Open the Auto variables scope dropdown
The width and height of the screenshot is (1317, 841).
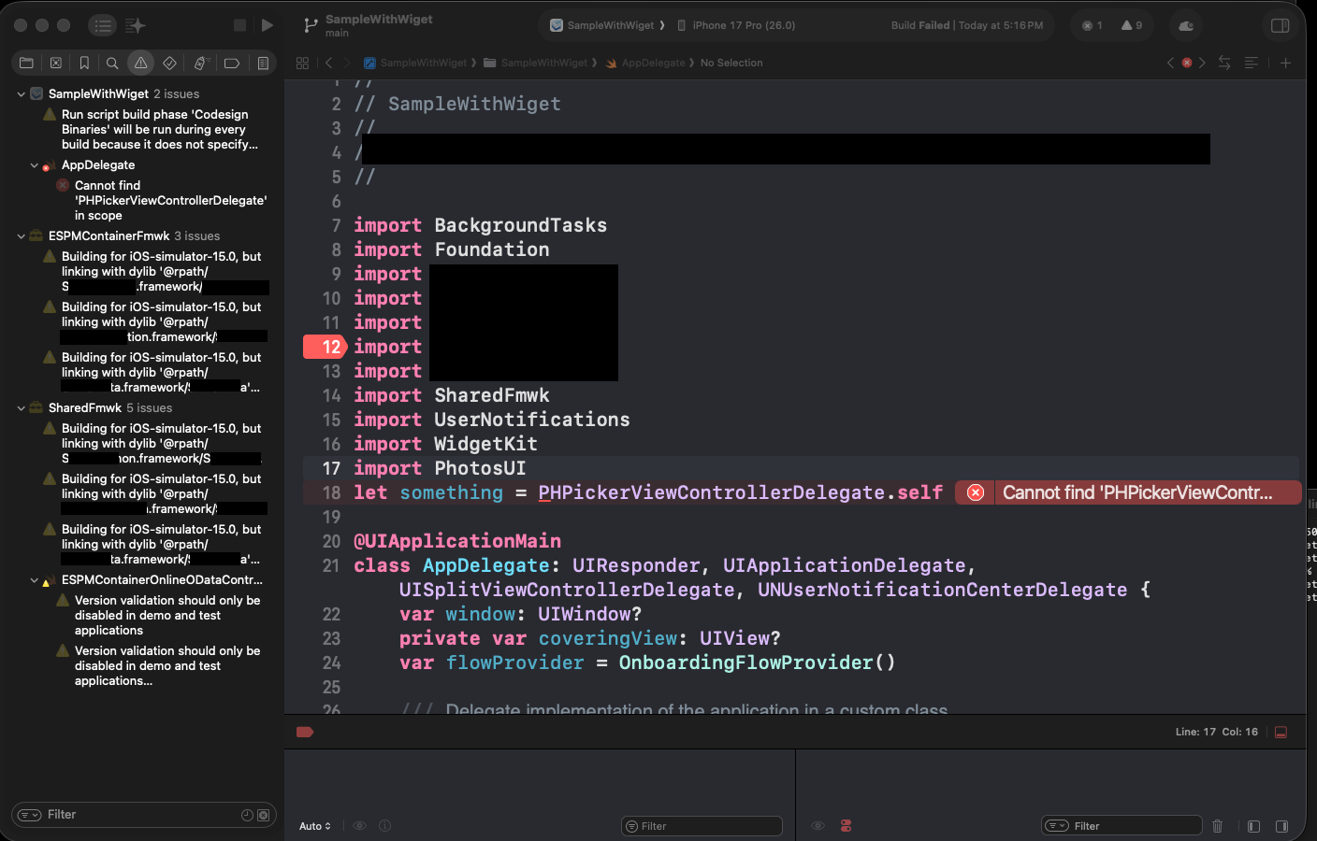click(x=315, y=826)
